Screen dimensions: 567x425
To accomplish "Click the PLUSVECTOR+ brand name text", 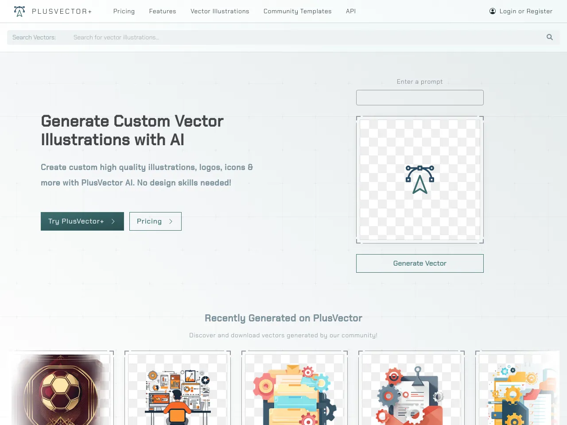I will [62, 12].
